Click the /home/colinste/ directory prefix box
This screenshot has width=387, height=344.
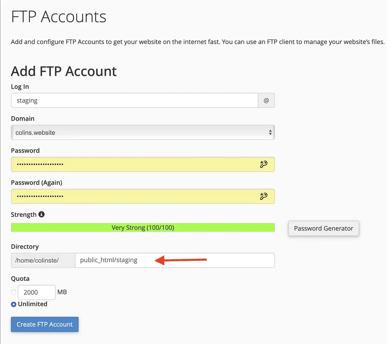coord(43,260)
